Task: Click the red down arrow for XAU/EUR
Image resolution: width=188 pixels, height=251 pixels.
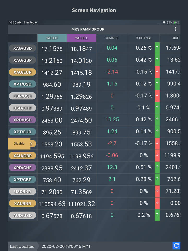Action: (x=157, y=72)
